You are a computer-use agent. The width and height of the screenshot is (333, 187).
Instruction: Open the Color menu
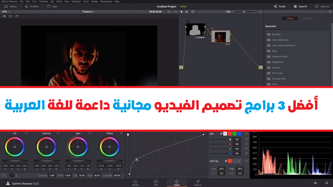(x=86, y=2)
